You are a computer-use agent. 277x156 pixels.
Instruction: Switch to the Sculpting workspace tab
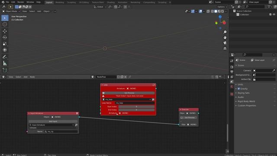pyautogui.click(x=71, y=2)
